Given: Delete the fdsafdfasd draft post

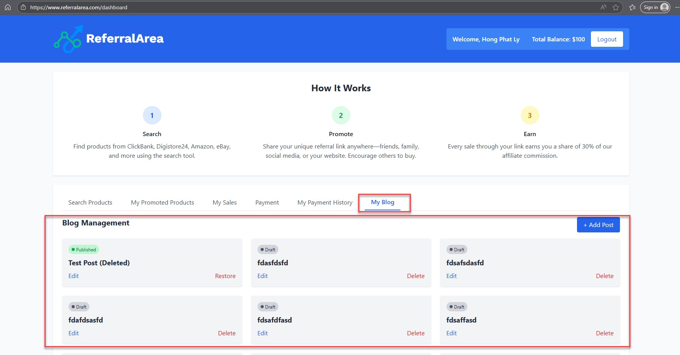Looking at the screenshot, I should (x=416, y=333).
